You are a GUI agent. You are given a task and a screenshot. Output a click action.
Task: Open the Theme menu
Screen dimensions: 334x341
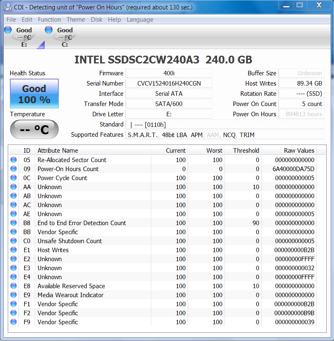coord(76,20)
